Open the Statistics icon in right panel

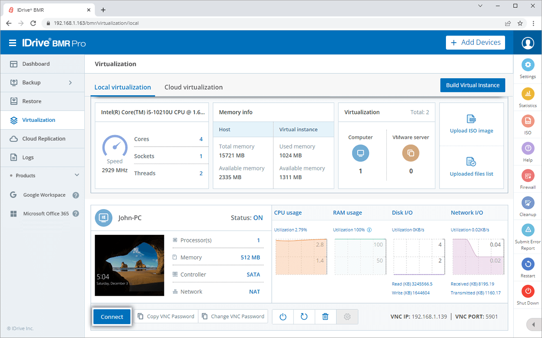(528, 94)
